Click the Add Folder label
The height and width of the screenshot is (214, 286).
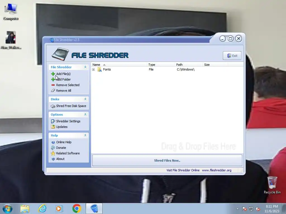pyautogui.click(x=63, y=79)
